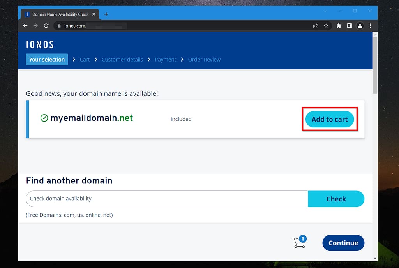Focus the Check domain availability field
The height and width of the screenshot is (268, 399).
tap(167, 199)
